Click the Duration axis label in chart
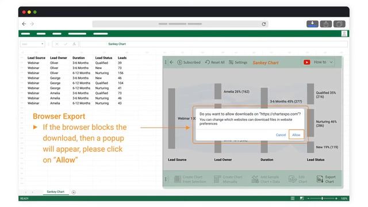 (267, 160)
